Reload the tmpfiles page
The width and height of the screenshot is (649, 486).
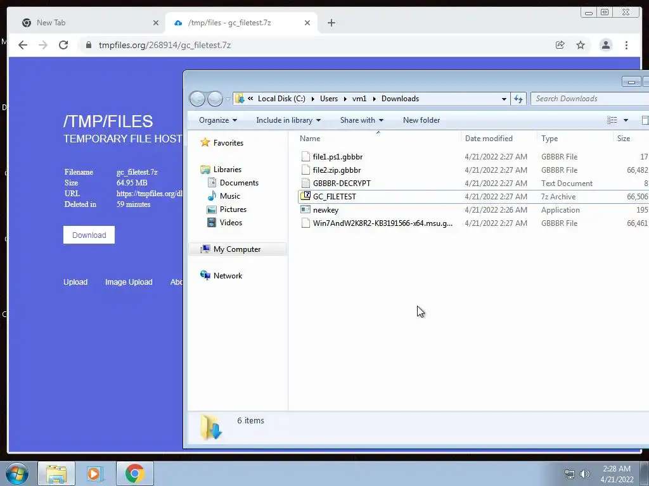click(63, 45)
